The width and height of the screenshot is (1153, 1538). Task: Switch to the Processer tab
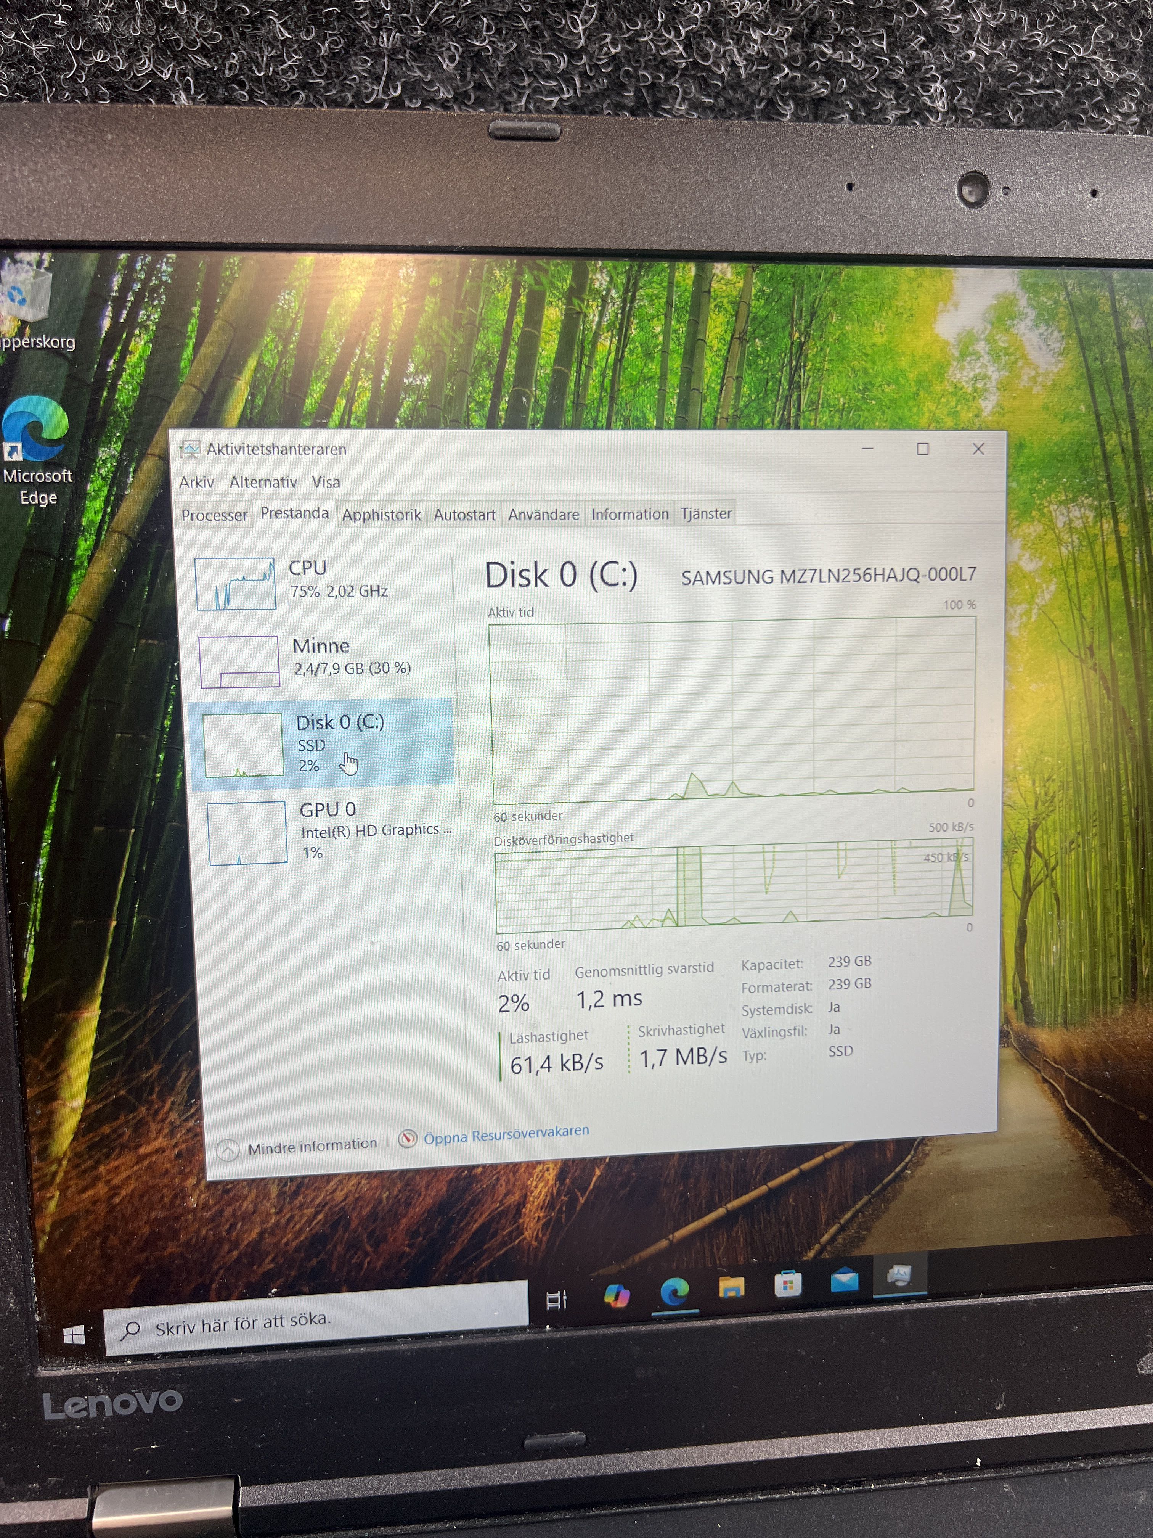pyautogui.click(x=214, y=515)
